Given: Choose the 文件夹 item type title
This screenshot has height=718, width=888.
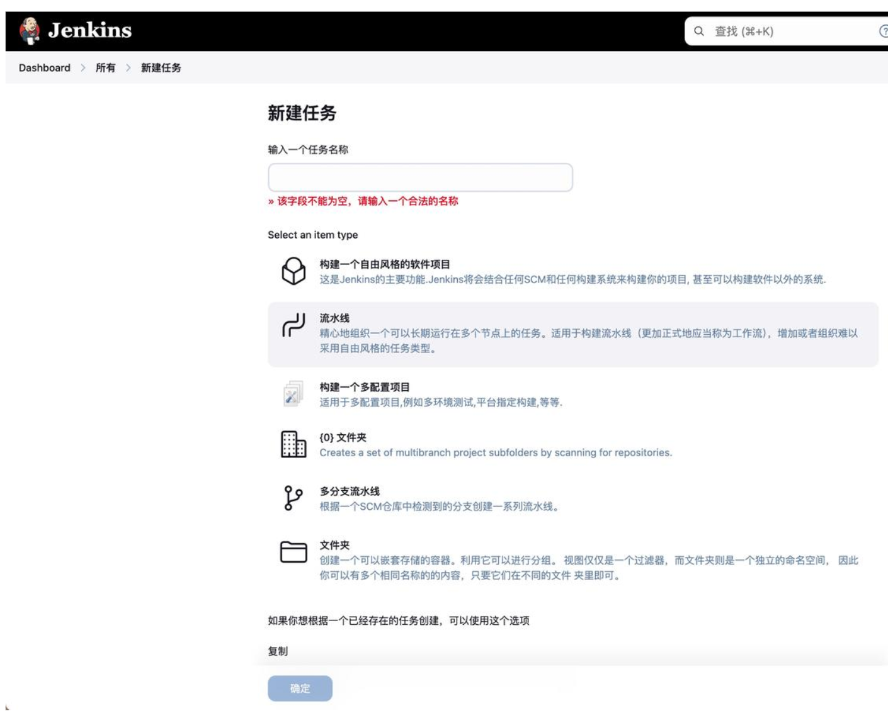Looking at the screenshot, I should pos(334,546).
